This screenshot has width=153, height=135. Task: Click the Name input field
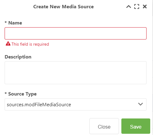click(x=76, y=33)
